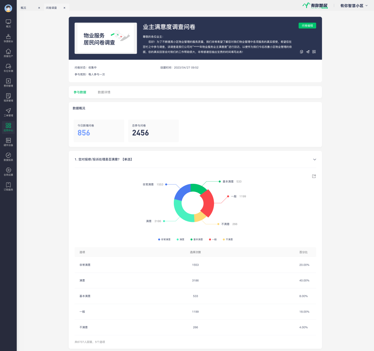Open 快捷前台 in the sidebar
This screenshot has width=374, height=351.
[x=8, y=38]
